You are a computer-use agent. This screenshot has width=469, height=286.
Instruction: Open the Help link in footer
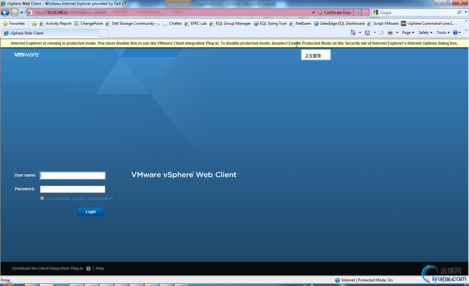point(99,268)
